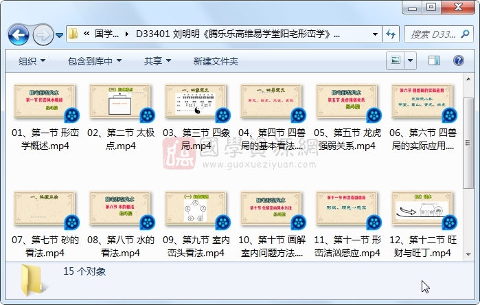Viewport: 480px width, 305px height.
Task: Select thumbnail of 09、第九节 室内峦头看法.mp4
Action: point(196,210)
